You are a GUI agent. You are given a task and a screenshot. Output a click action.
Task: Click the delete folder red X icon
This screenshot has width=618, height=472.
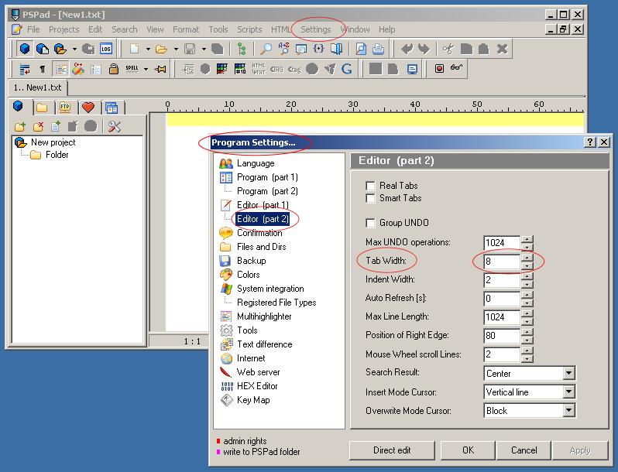38,126
